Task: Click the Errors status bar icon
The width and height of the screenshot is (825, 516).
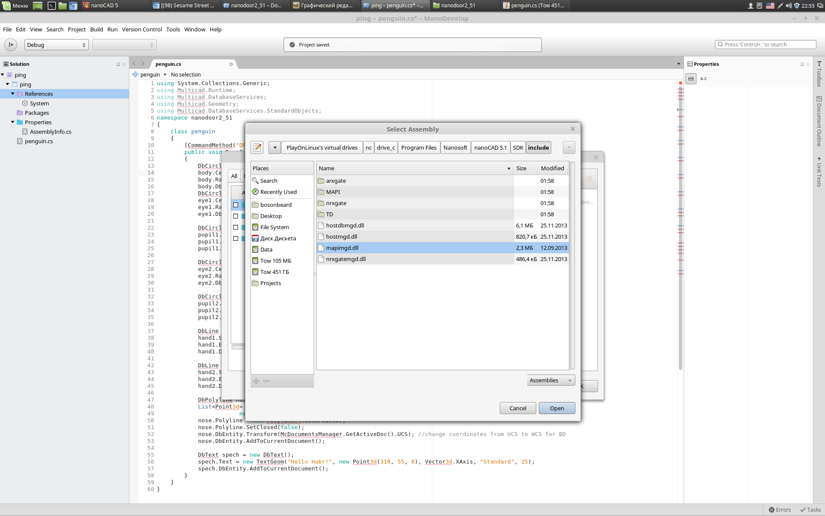Action: click(779, 510)
